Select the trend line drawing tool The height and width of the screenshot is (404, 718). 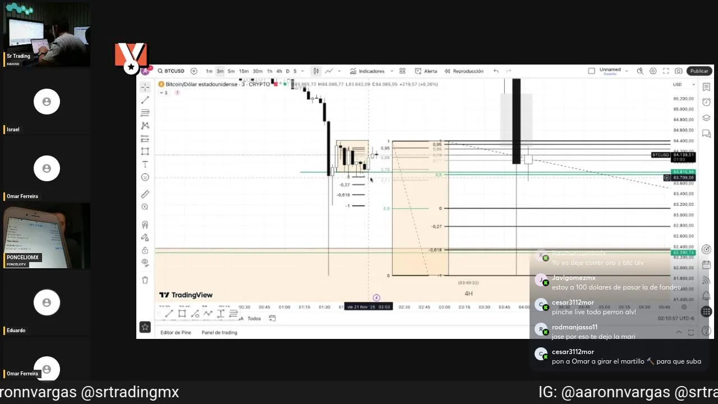click(145, 100)
